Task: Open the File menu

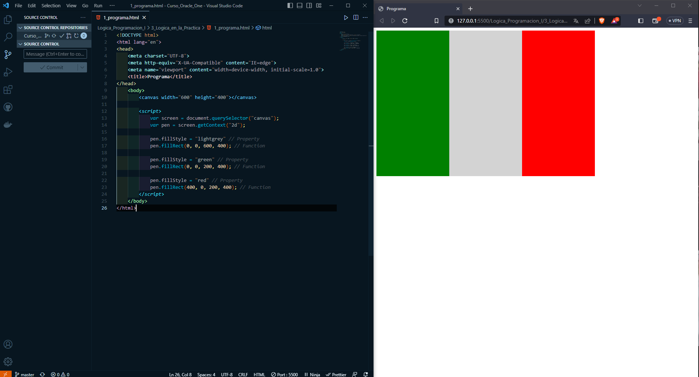Action: pos(18,5)
